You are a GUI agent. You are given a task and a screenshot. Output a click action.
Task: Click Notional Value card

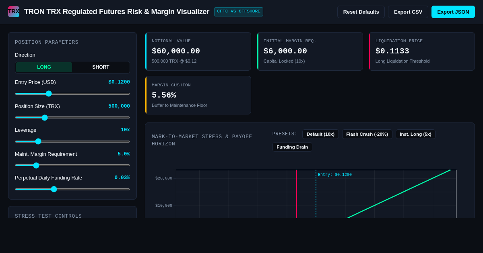point(198,51)
